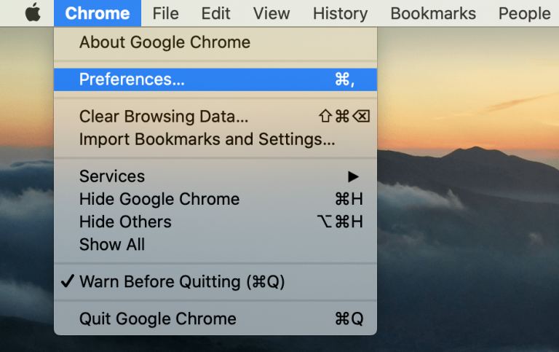Open the Bookmarks menu
The height and width of the screenshot is (352, 559).
click(433, 13)
